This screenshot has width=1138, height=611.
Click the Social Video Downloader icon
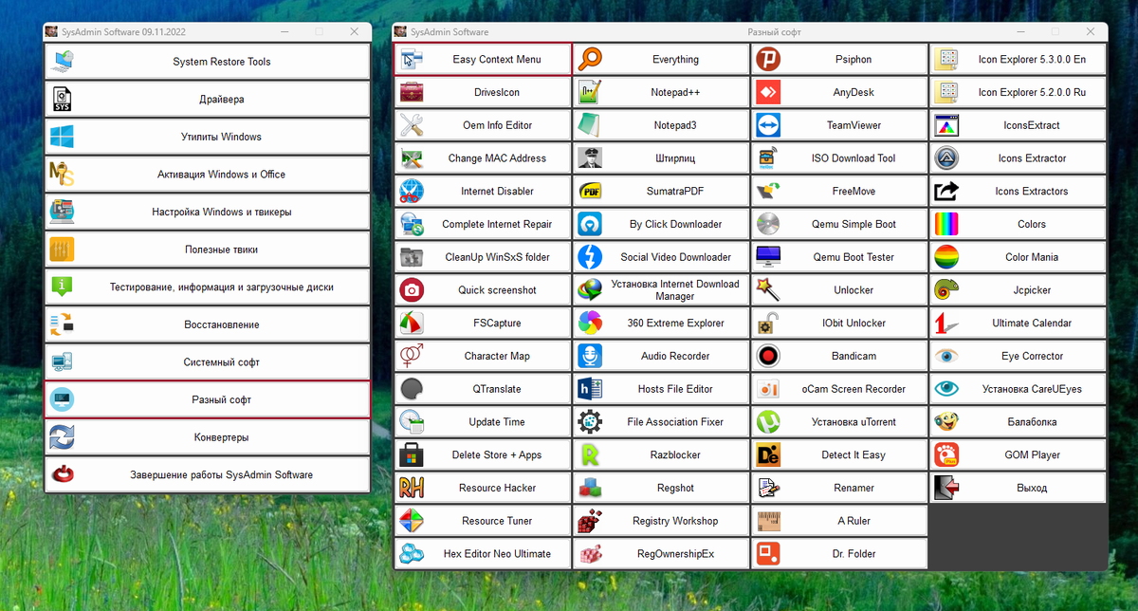click(590, 256)
